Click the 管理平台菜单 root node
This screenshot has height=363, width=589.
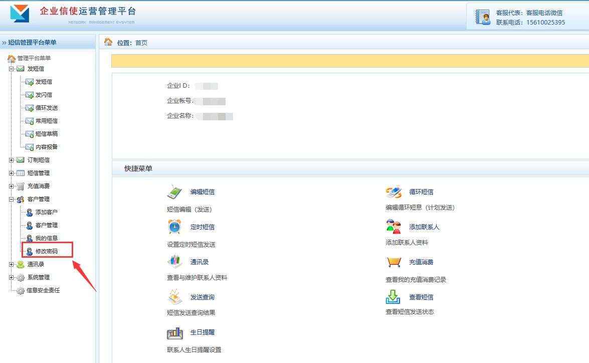point(34,58)
